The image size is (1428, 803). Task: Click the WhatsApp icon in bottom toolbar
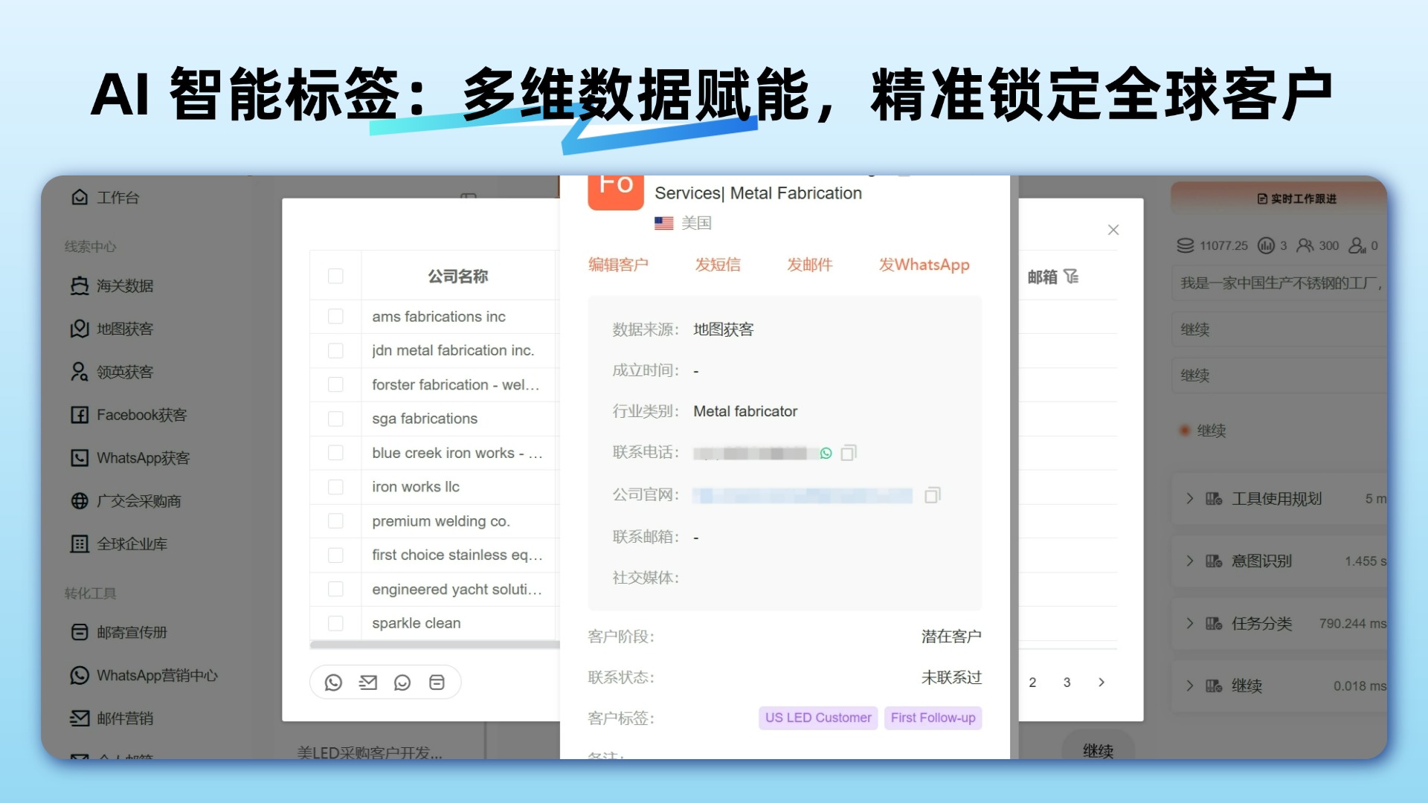tap(333, 683)
